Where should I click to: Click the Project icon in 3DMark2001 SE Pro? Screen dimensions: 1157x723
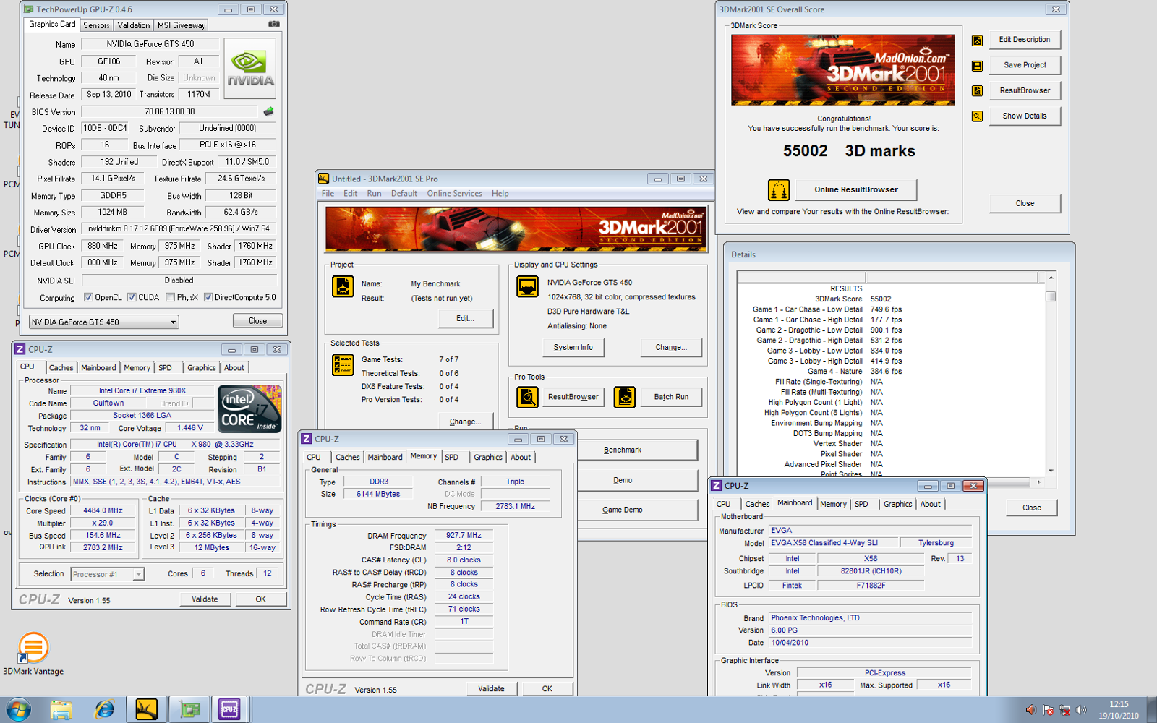point(343,286)
